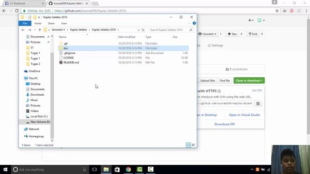The image size is (310, 174).
Task: Open pinned Pictures in Quick access
Action: point(35,42)
